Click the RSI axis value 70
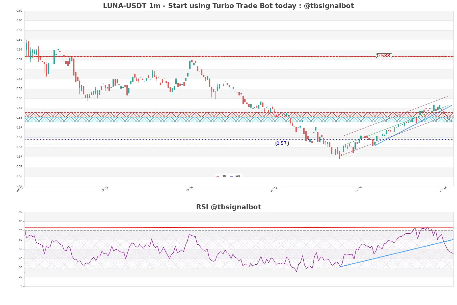Viewport: 457px width, 305px height. (20, 230)
